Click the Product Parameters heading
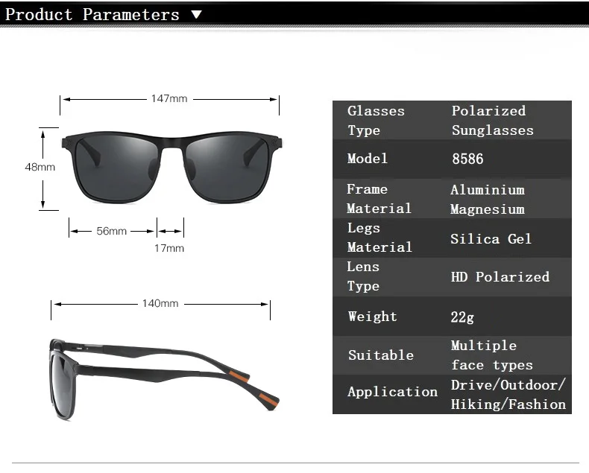Screen dimensions: 589x473 tap(92, 15)
